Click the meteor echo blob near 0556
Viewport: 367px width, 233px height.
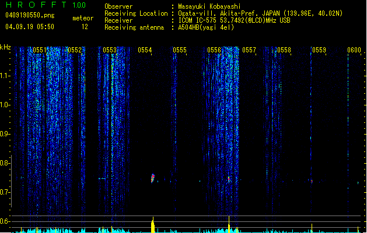(x=229, y=179)
